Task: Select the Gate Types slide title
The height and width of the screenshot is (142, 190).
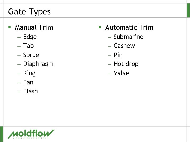Action: (x=29, y=12)
